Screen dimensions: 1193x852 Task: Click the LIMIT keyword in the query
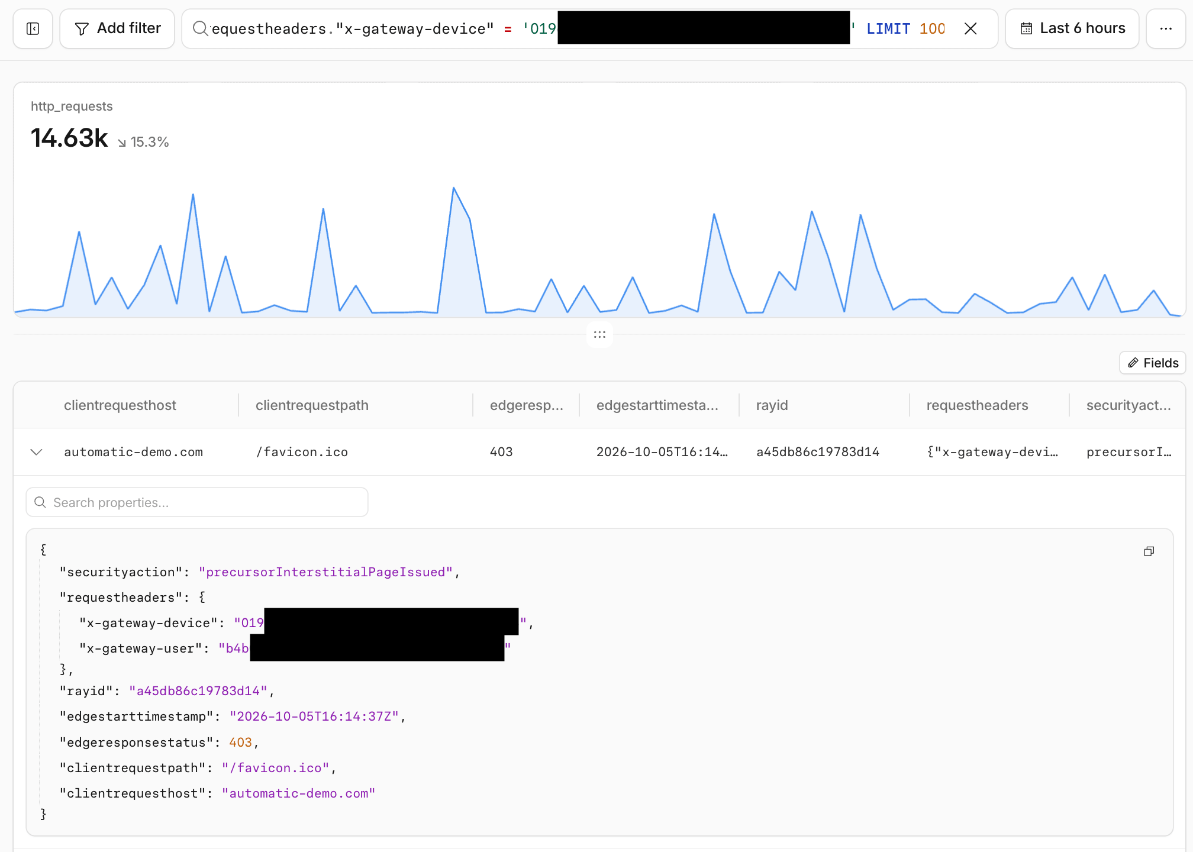[888, 28]
